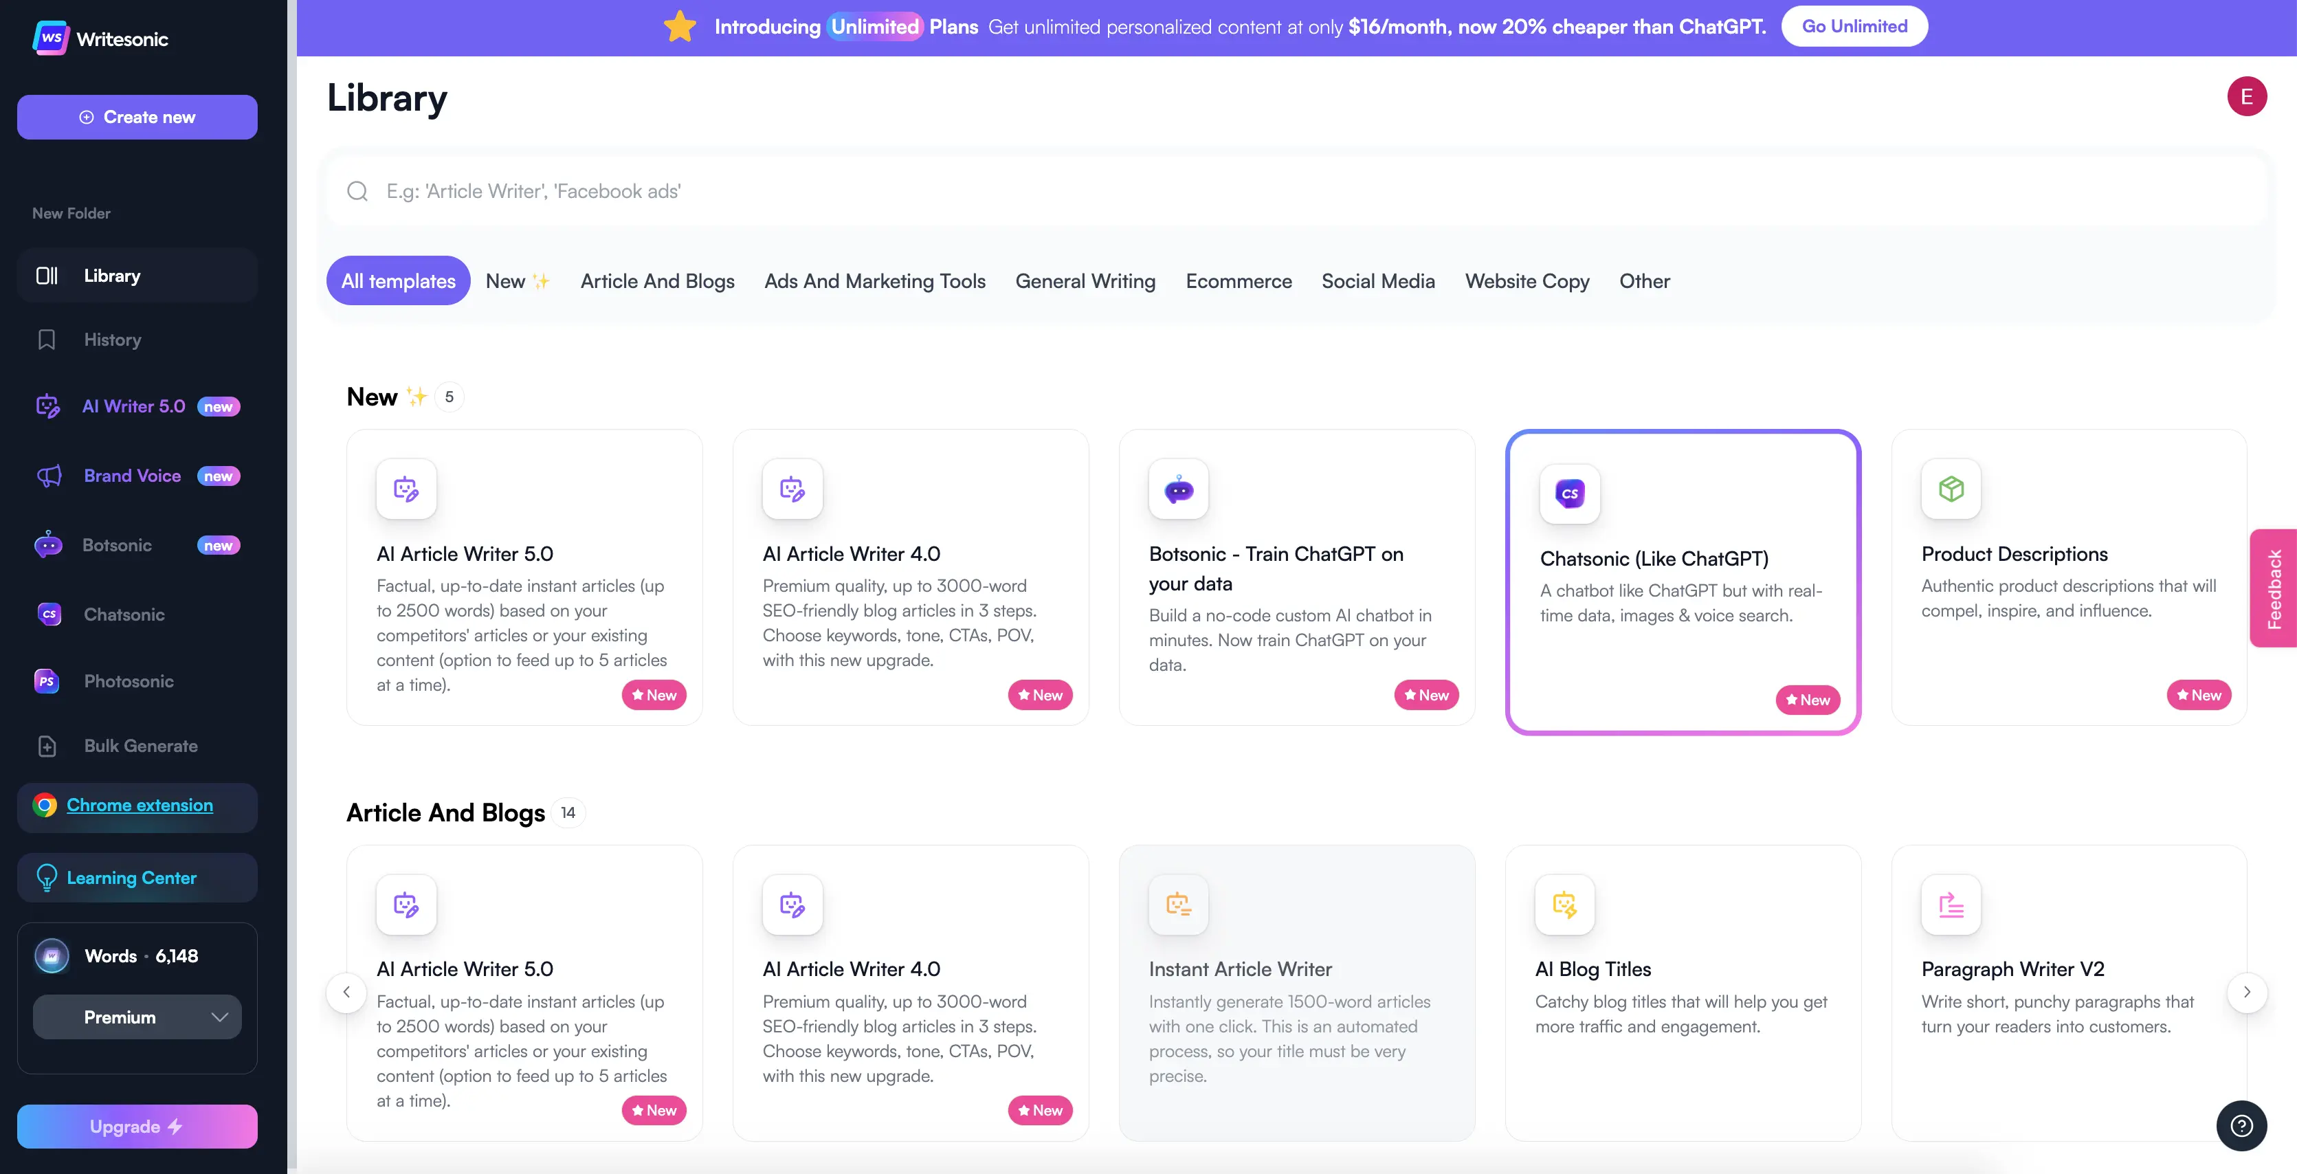Click the help question mark icon
Viewport: 2297px width, 1174px height.
coord(2241,1126)
